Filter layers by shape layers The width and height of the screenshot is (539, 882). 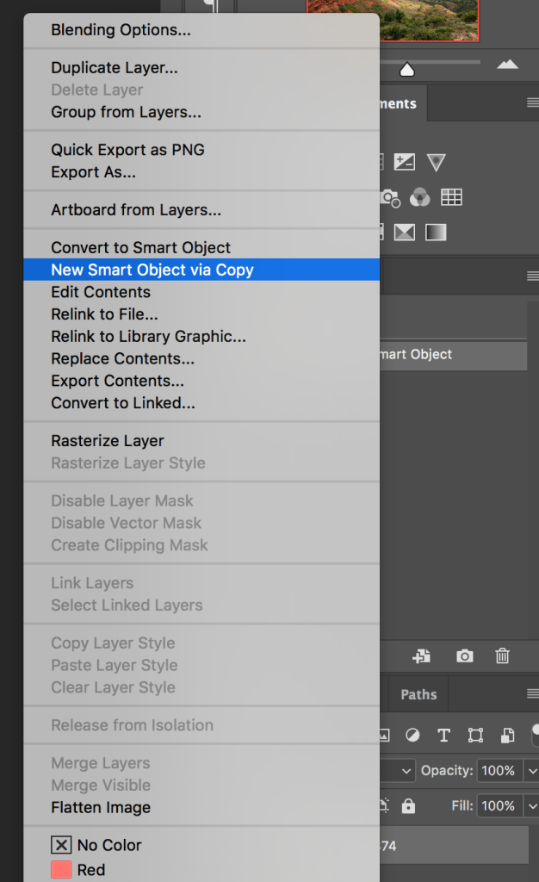(x=475, y=736)
